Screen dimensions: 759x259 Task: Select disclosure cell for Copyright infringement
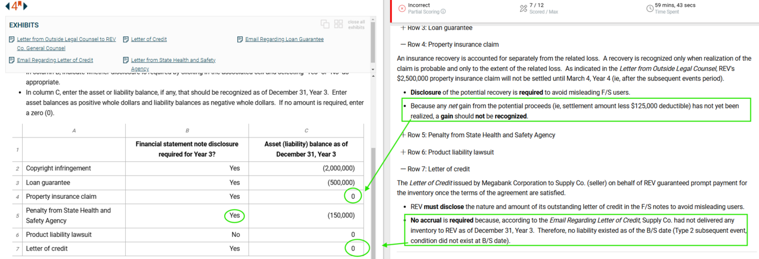click(x=187, y=168)
